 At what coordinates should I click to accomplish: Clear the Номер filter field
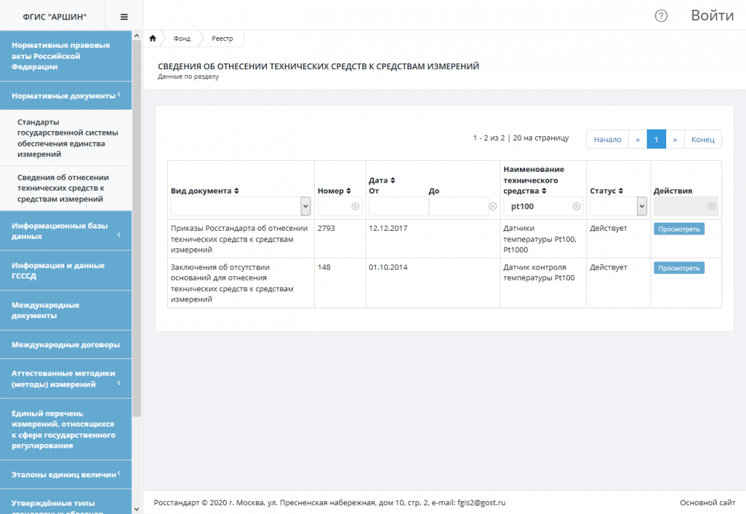355,206
